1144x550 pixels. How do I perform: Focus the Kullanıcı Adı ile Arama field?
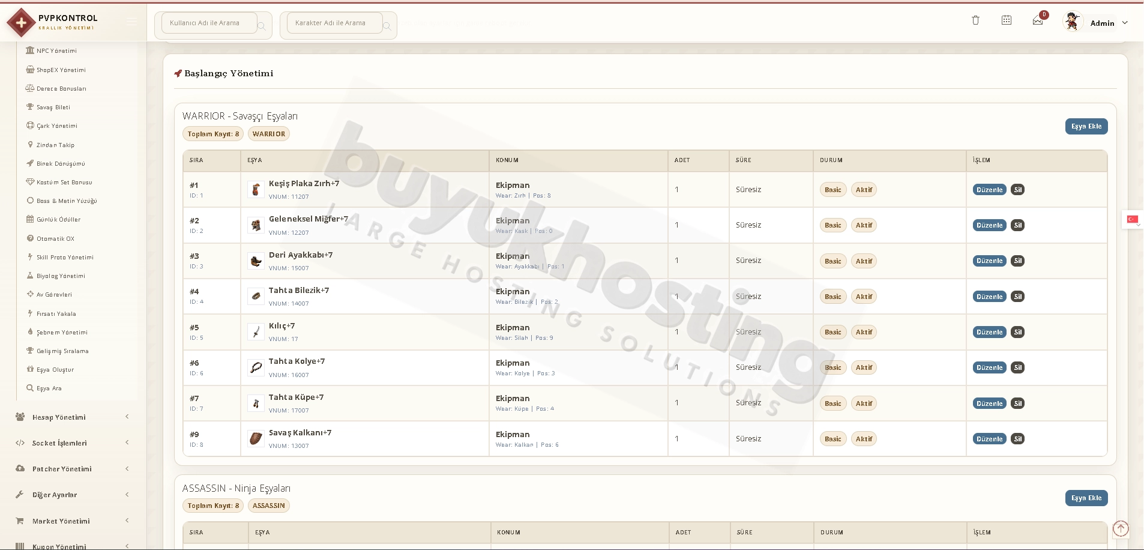209,23
